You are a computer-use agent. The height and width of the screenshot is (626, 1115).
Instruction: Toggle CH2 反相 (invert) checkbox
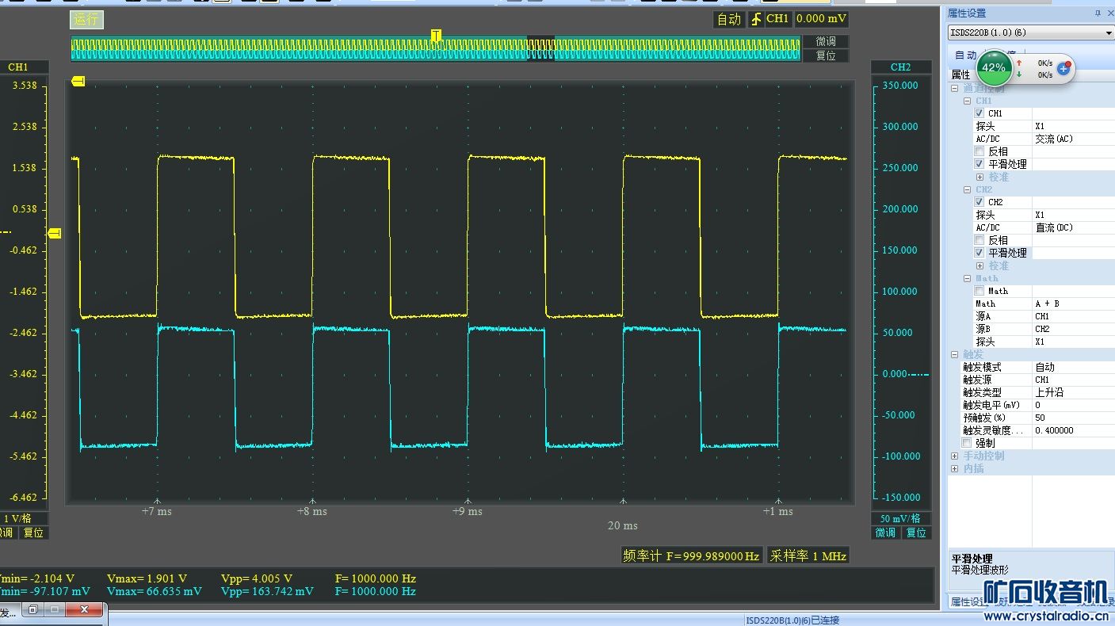click(979, 240)
